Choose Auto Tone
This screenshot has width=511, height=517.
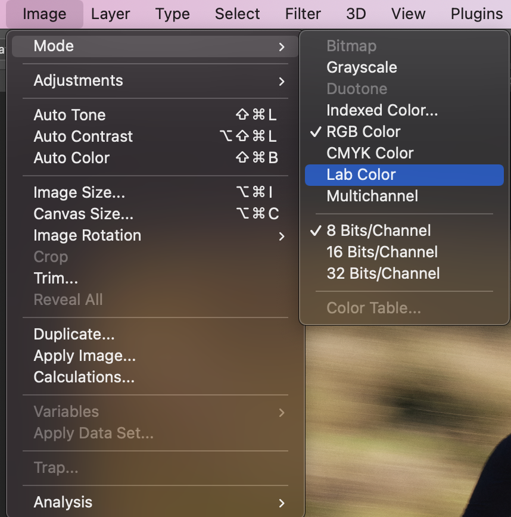155,115
